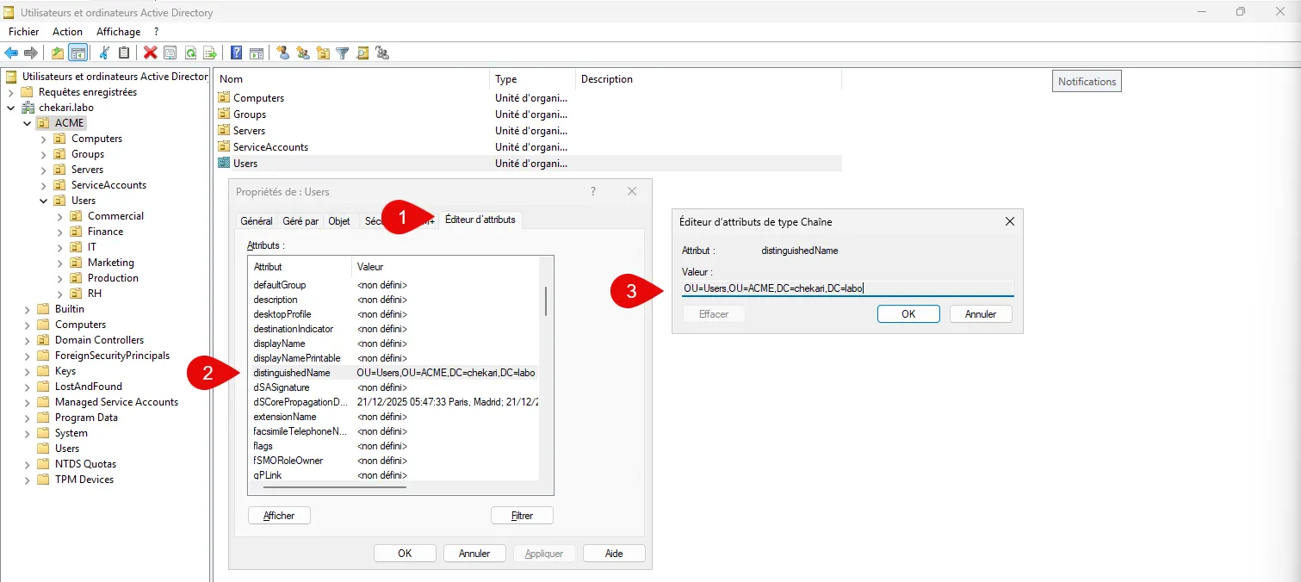This screenshot has width=1301, height=582.
Task: Click the export list toolbar icon
Action: [209, 53]
